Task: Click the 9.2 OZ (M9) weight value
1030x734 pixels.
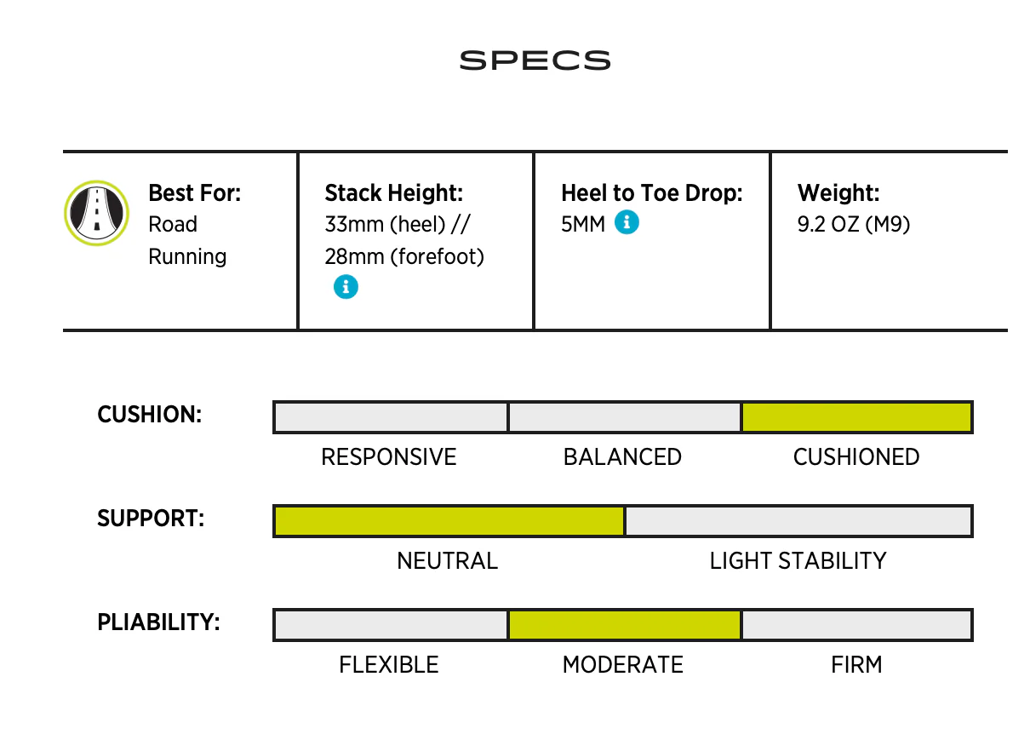Action: tap(854, 226)
